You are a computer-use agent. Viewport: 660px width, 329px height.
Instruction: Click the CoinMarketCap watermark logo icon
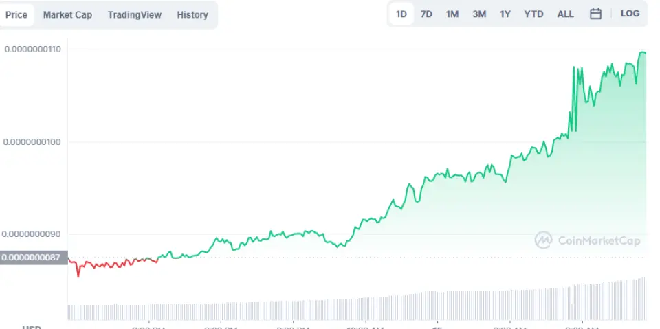pyautogui.click(x=544, y=240)
